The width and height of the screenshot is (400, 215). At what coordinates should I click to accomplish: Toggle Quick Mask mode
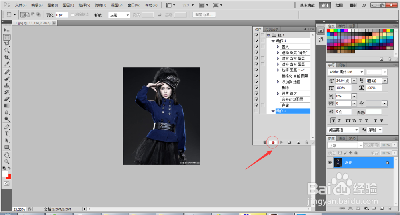[x=7, y=183]
